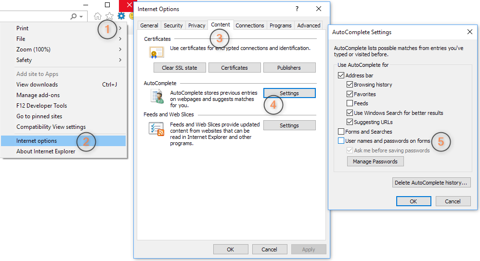Image resolution: width=480 pixels, height=261 pixels.
Task: Select the Content tab
Action: (x=221, y=25)
